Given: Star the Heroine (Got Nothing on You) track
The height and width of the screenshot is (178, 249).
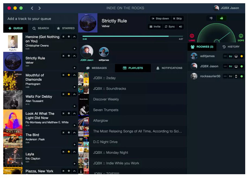Looking at the screenshot, I should pos(69,37).
